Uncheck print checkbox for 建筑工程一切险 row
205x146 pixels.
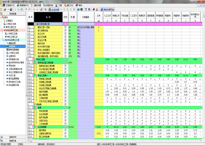[x=65, y=27]
